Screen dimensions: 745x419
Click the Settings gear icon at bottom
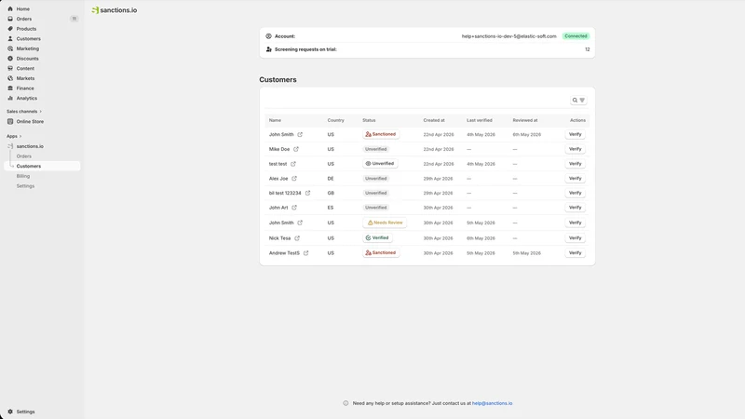tap(10, 412)
